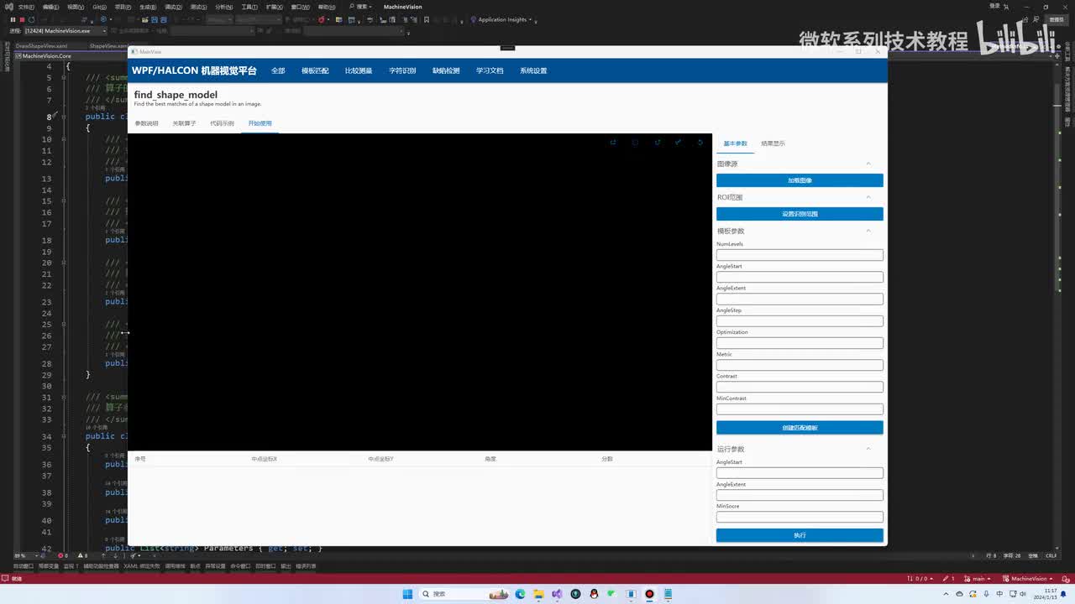The height and width of the screenshot is (604, 1075).
Task: Switch to the 结果显示 panel tab
Action: click(x=773, y=143)
